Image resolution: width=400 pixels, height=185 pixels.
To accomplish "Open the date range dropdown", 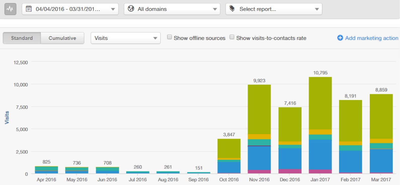I will tap(70, 9).
